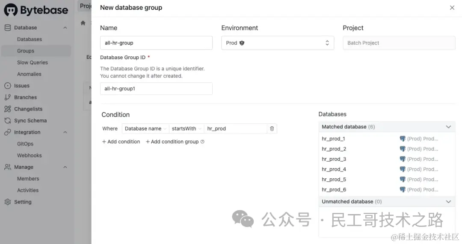Click the Sync Schema icon
The image size is (462, 244).
[x=7, y=121]
